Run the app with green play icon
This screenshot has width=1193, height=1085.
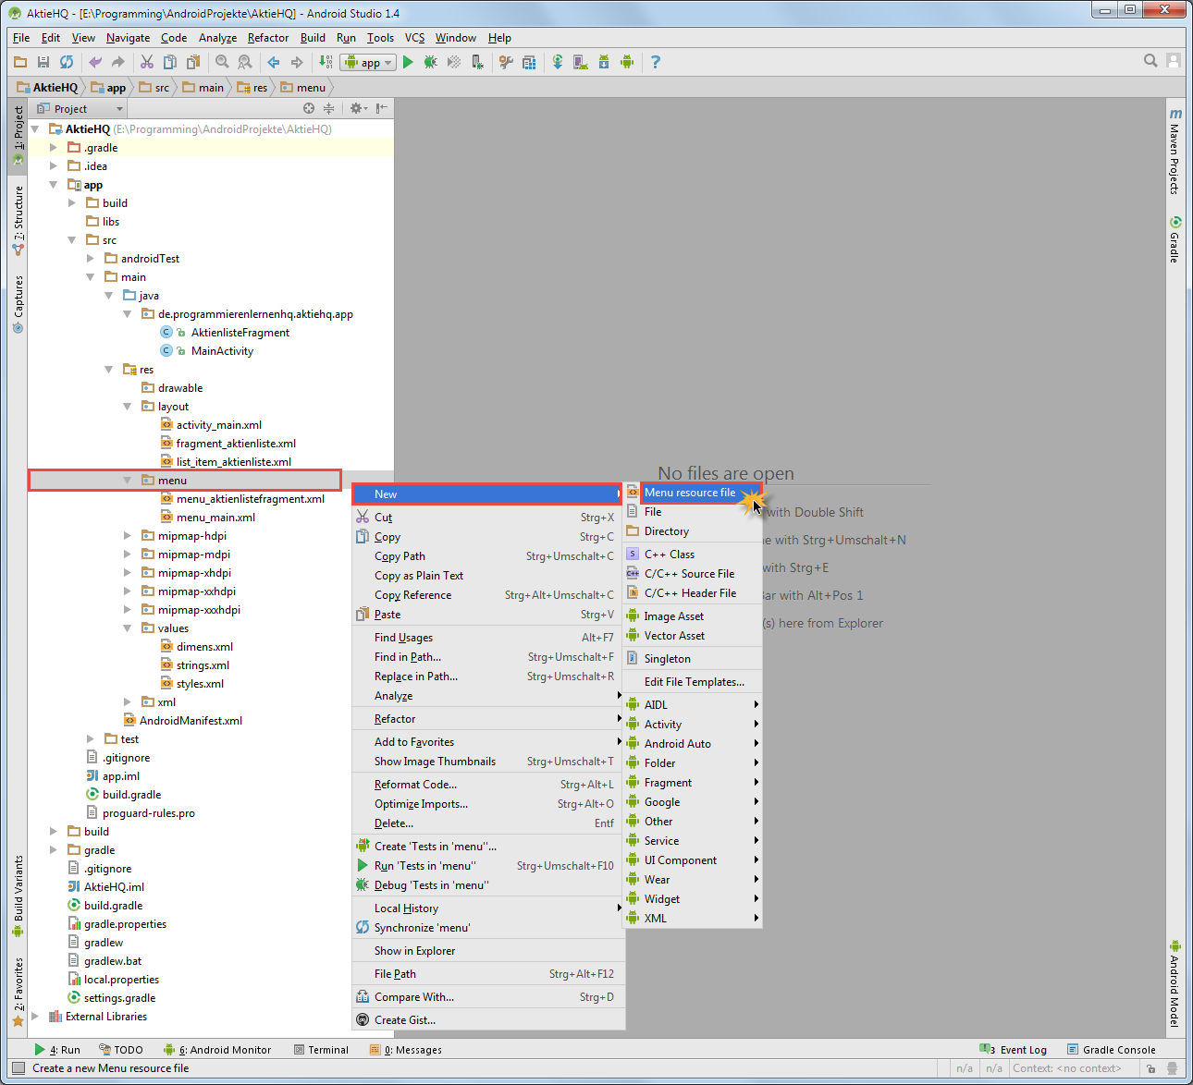408,62
